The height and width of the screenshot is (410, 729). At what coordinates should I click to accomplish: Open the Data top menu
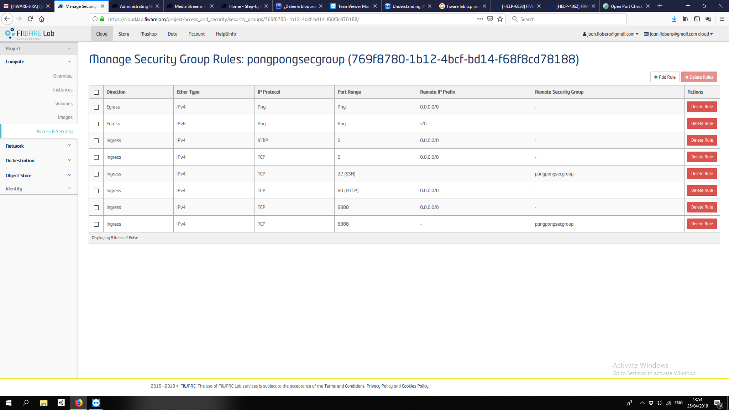pyautogui.click(x=173, y=34)
